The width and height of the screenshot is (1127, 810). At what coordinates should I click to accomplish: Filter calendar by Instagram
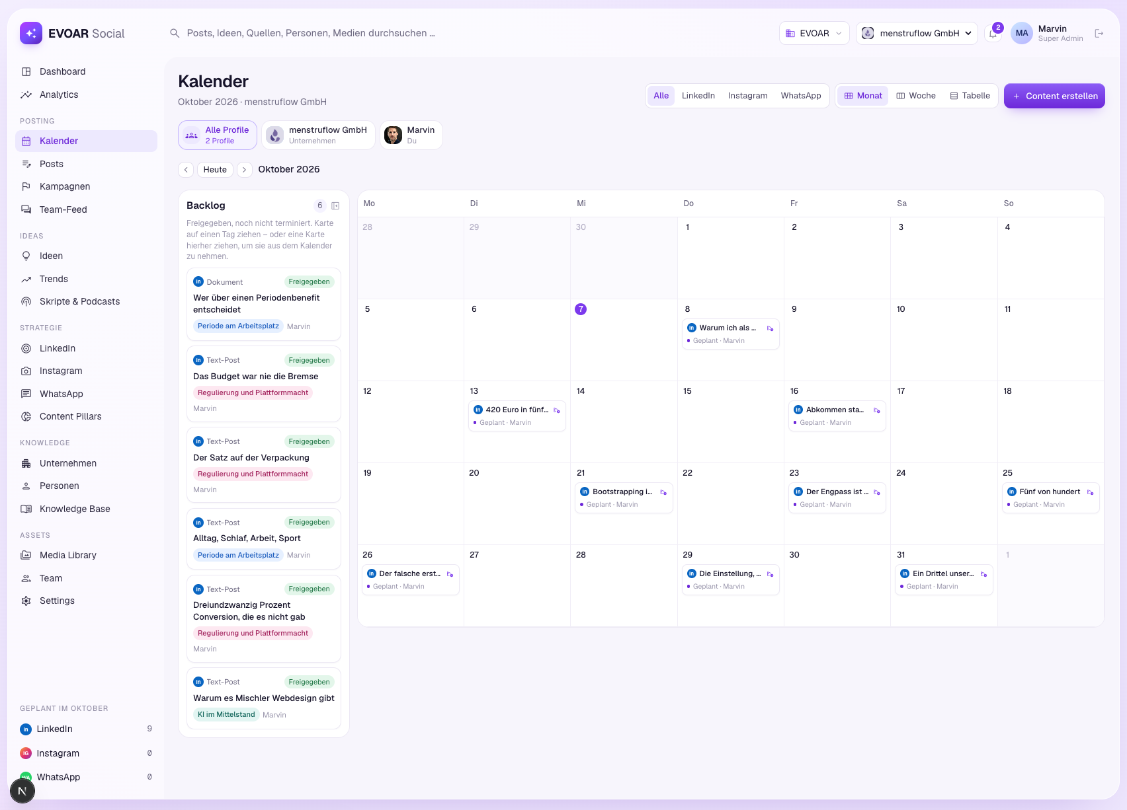[x=748, y=96]
